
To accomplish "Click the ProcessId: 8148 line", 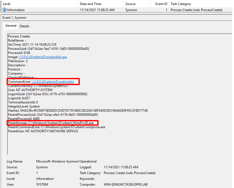I will click(x=19, y=53).
